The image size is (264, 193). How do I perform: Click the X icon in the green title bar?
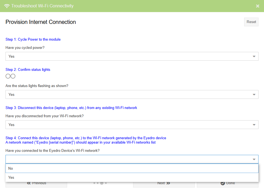pos(258,6)
